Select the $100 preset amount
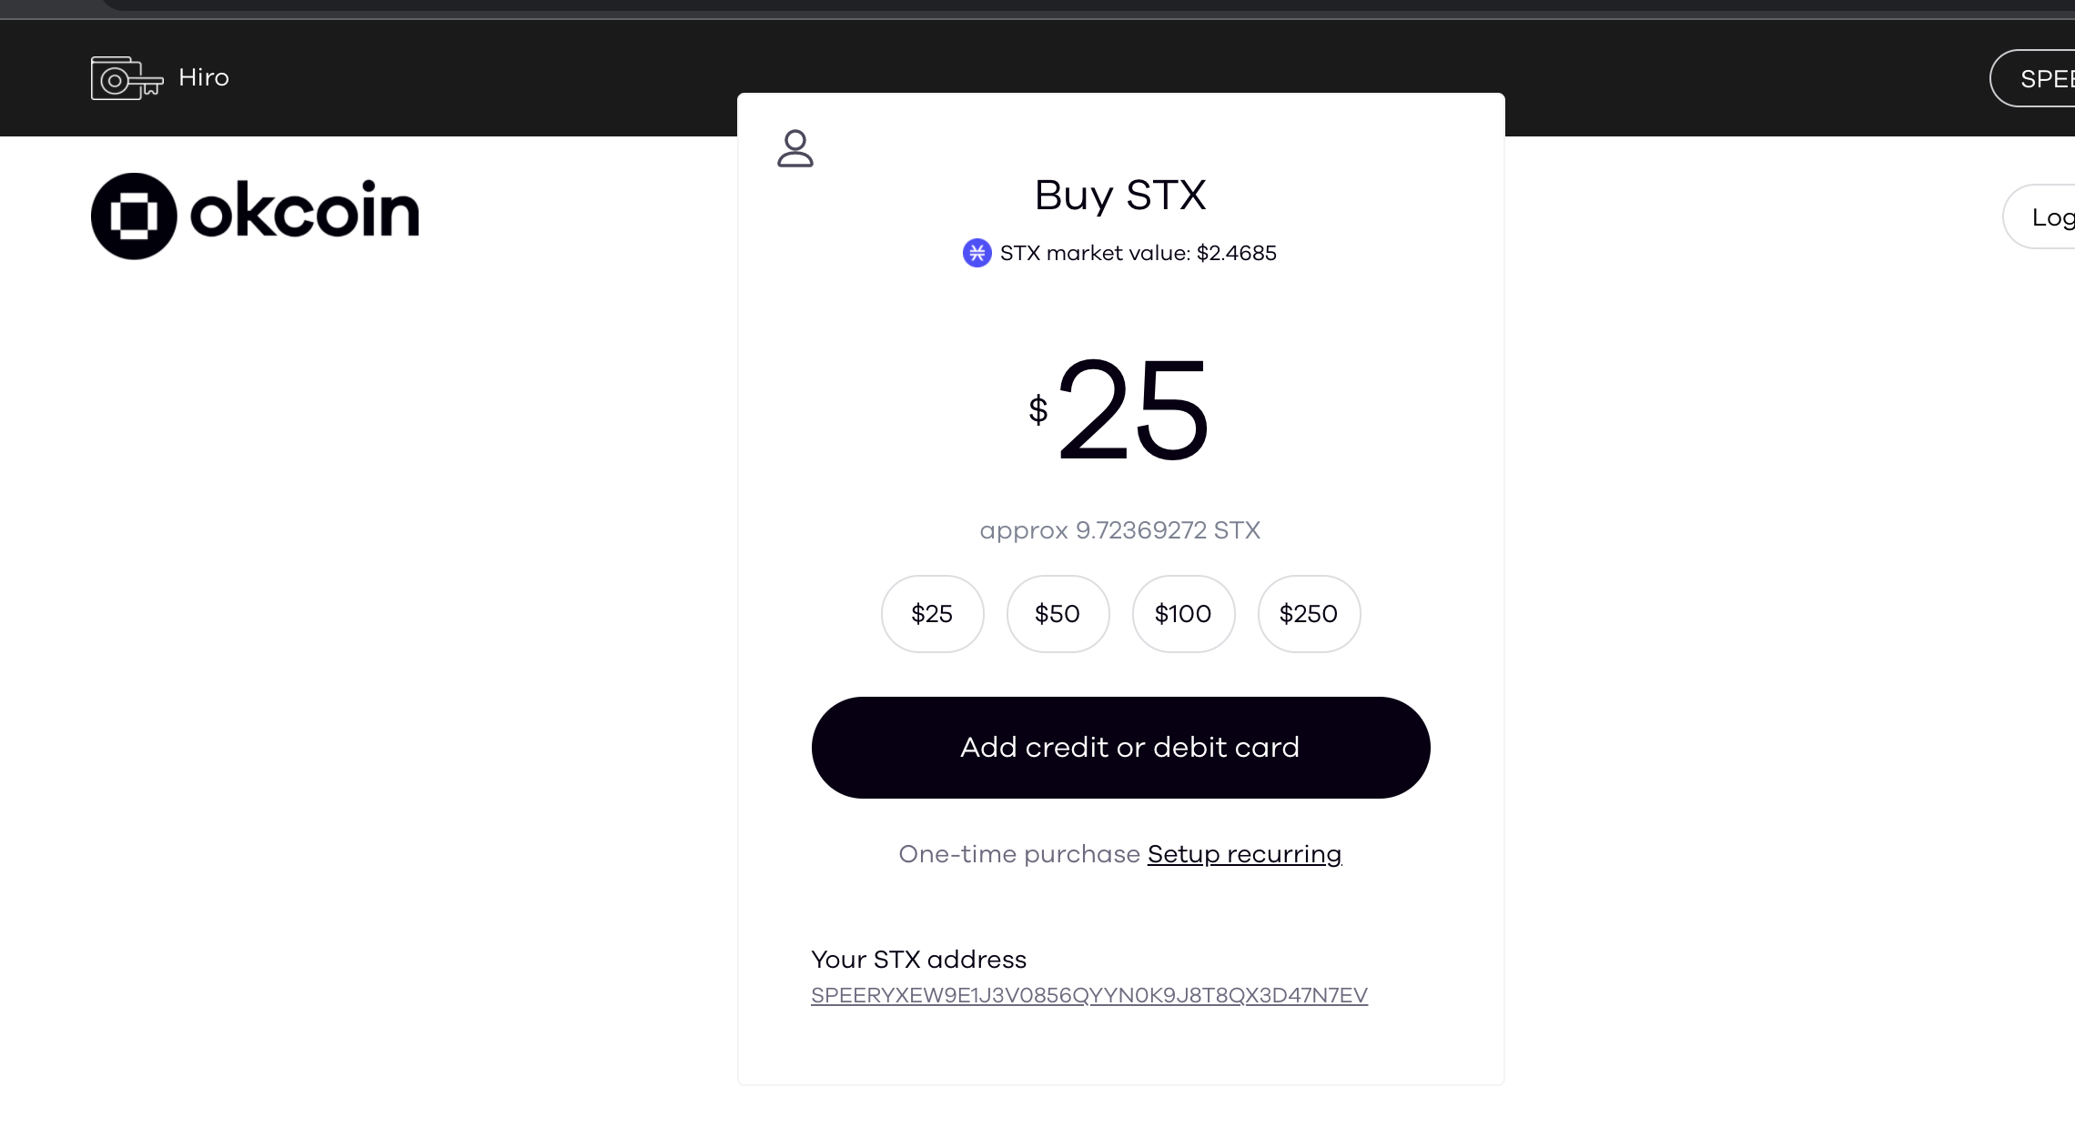This screenshot has width=2075, height=1137. 1182,613
